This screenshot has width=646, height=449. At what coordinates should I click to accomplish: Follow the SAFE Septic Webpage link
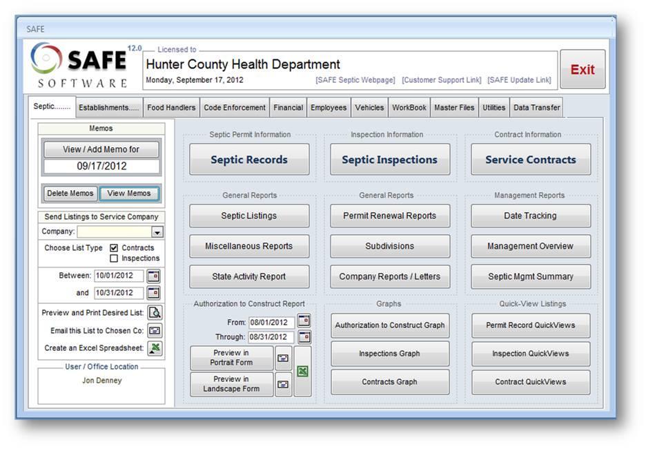[x=355, y=80]
